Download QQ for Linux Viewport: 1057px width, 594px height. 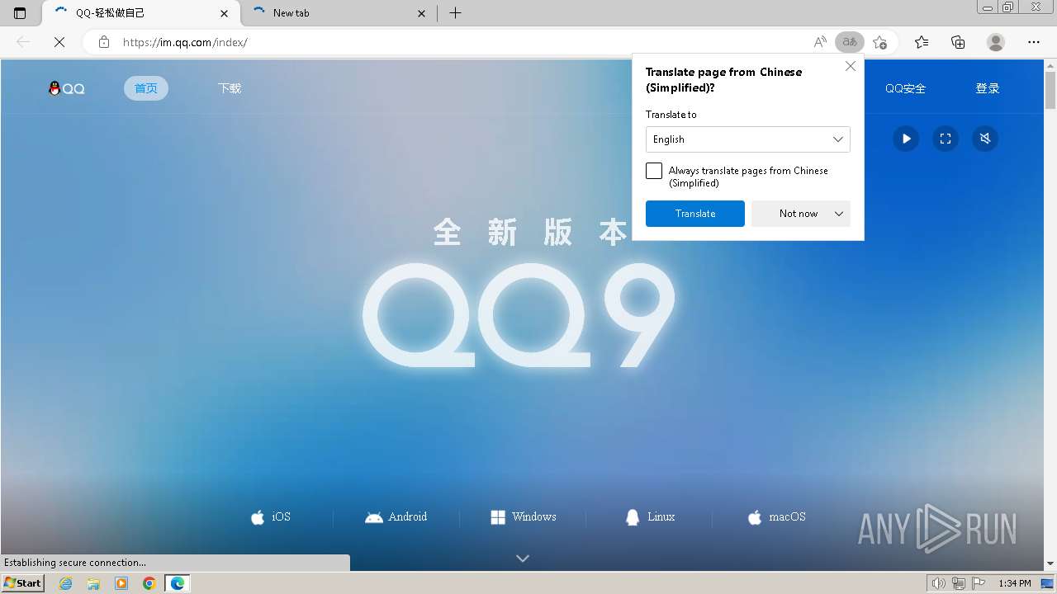(x=651, y=517)
